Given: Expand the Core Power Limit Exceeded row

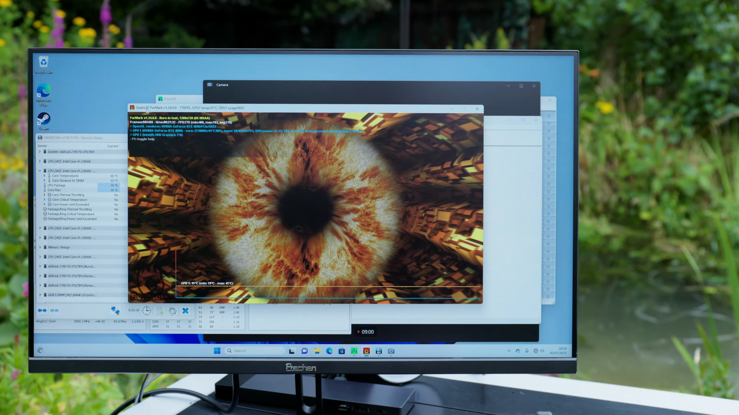Looking at the screenshot, I should (x=44, y=204).
